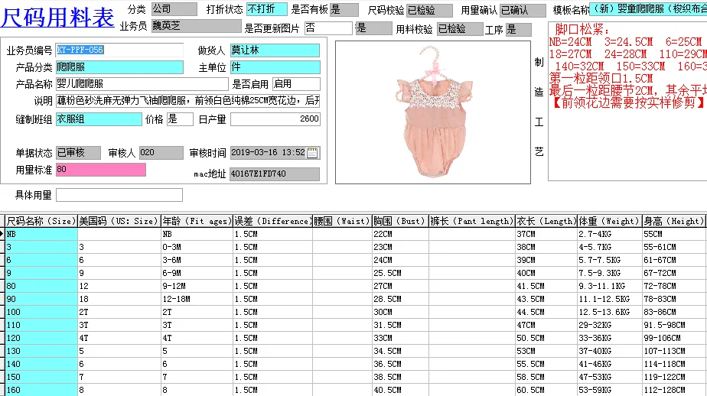Viewport: 707px width, 396px height.
Task: Select the size name cell 80
Action: click(x=41, y=286)
